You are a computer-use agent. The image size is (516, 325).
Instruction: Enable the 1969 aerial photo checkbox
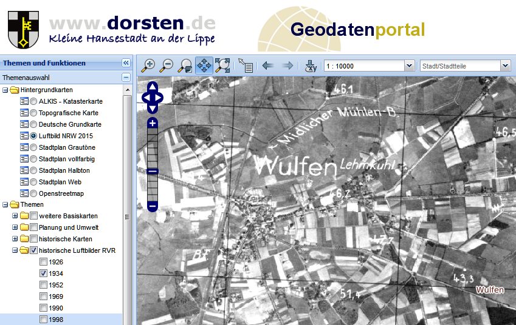[44, 297]
